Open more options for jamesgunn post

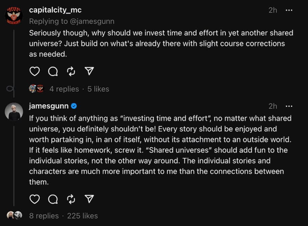point(289,106)
